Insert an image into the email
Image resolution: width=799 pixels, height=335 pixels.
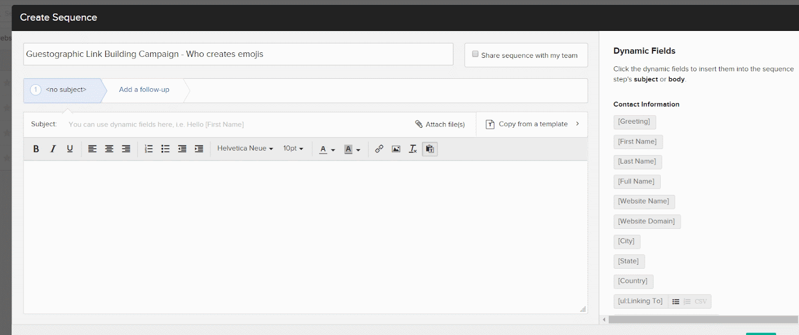(396, 149)
